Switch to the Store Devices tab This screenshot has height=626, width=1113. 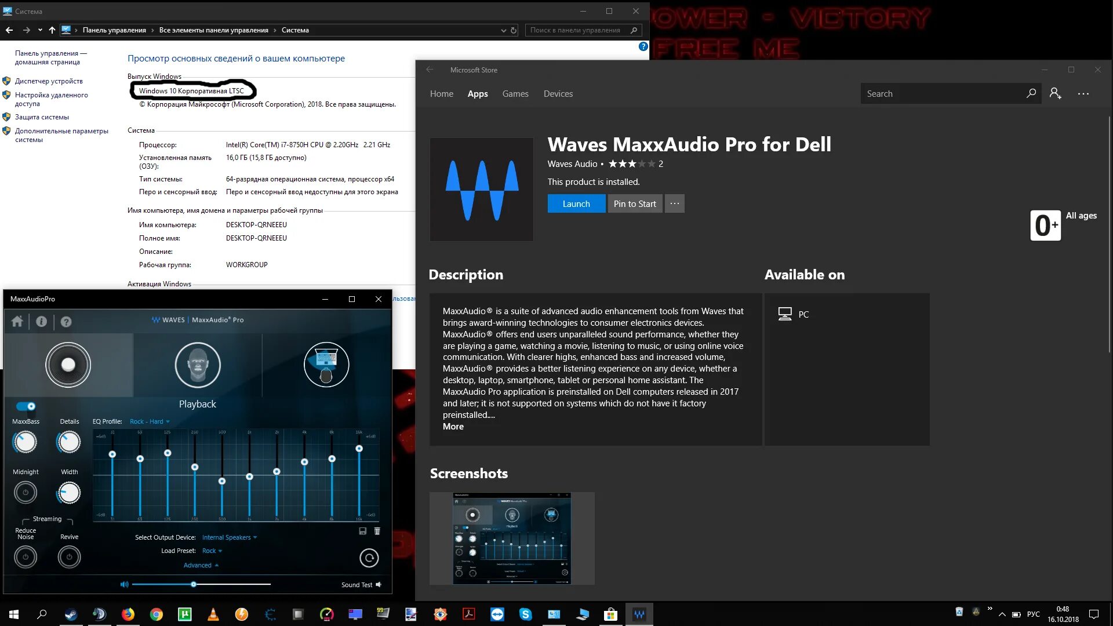558,93
